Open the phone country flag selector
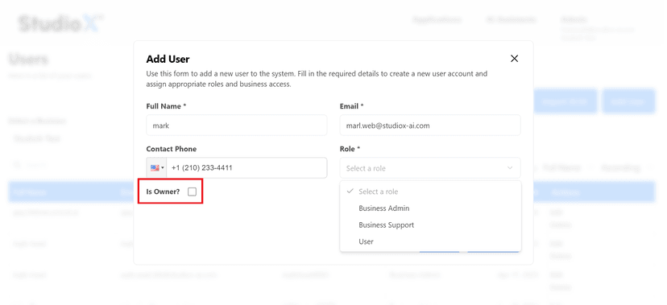Image resolution: width=667 pixels, height=305 pixels. click(156, 168)
